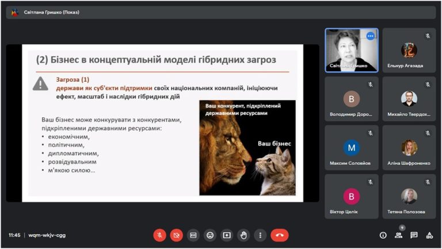Open the emoji reactions button
The width and height of the screenshot is (442, 249).
pos(210,235)
